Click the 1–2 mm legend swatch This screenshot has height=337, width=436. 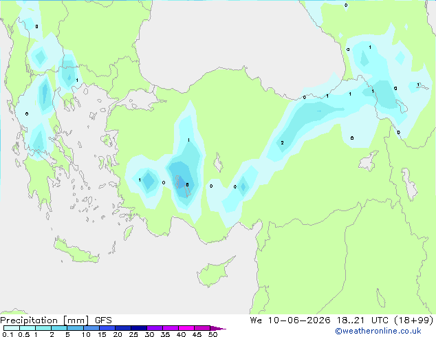[43, 328]
